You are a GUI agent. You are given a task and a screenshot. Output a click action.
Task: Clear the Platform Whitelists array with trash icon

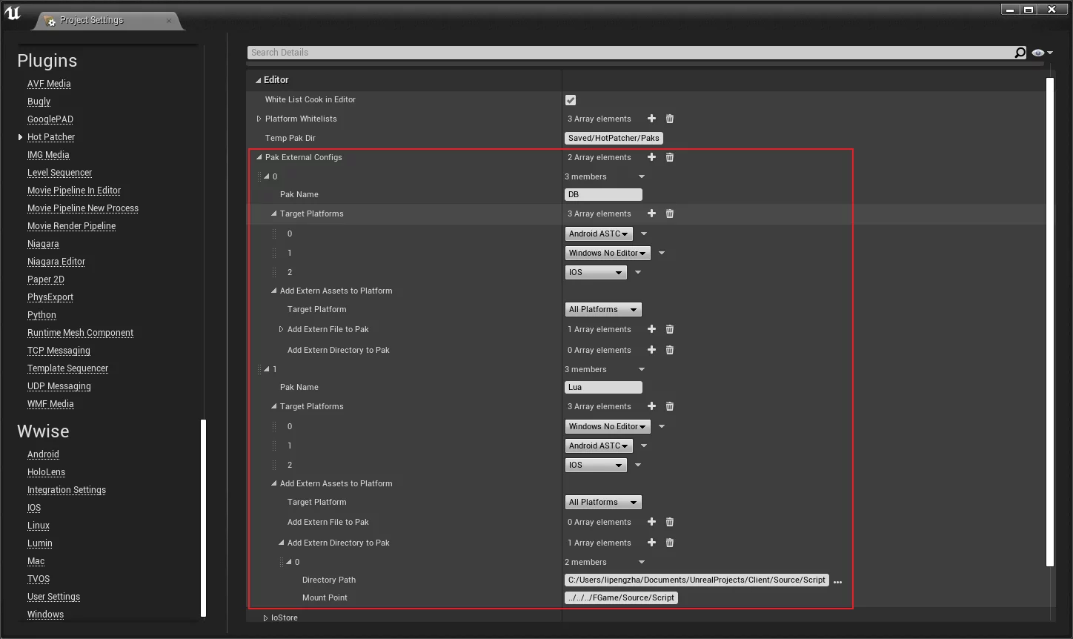[670, 119]
